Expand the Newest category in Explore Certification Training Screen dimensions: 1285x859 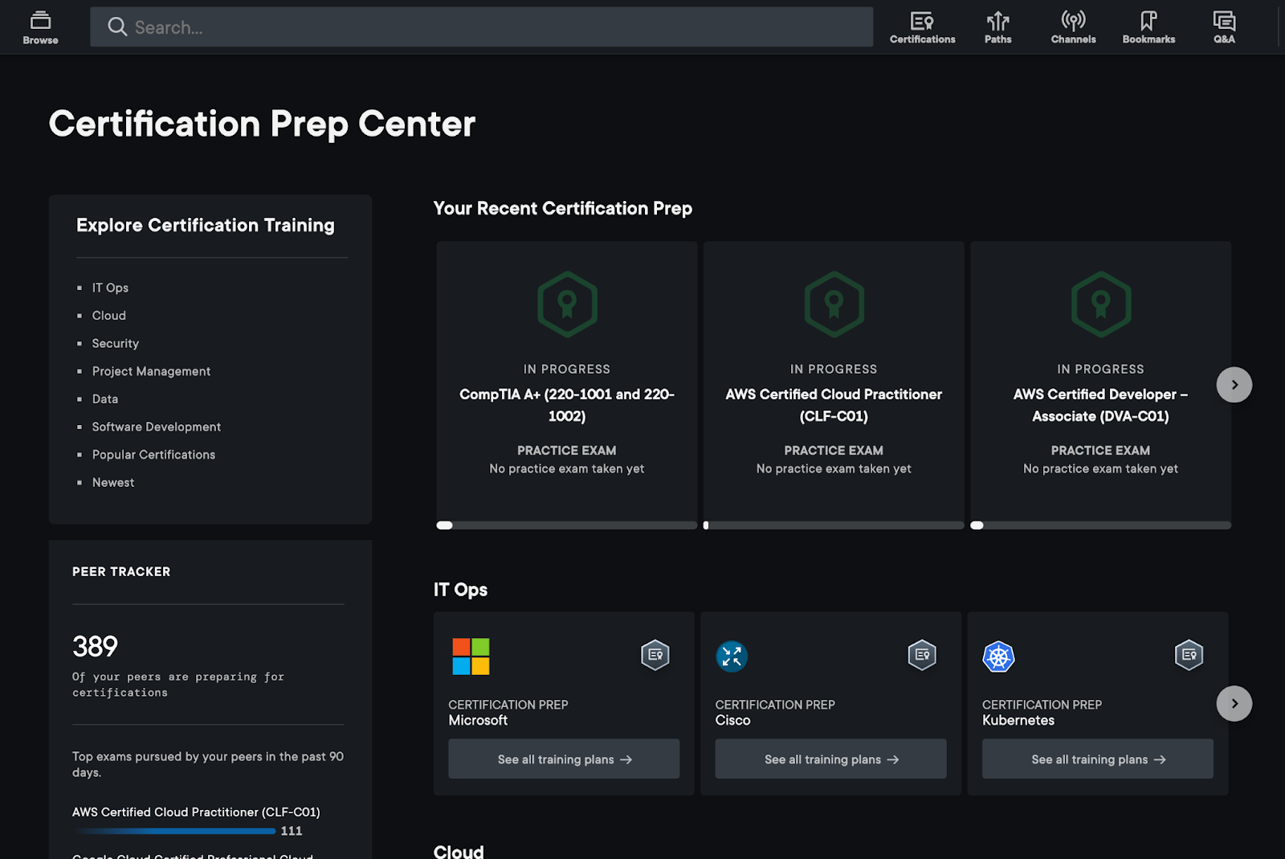113,482
